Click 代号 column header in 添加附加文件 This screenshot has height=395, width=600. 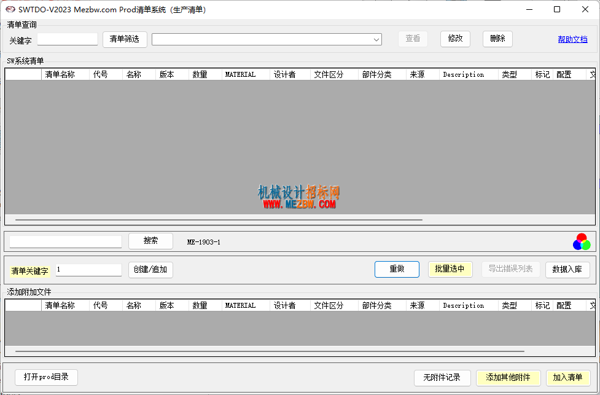coord(106,305)
